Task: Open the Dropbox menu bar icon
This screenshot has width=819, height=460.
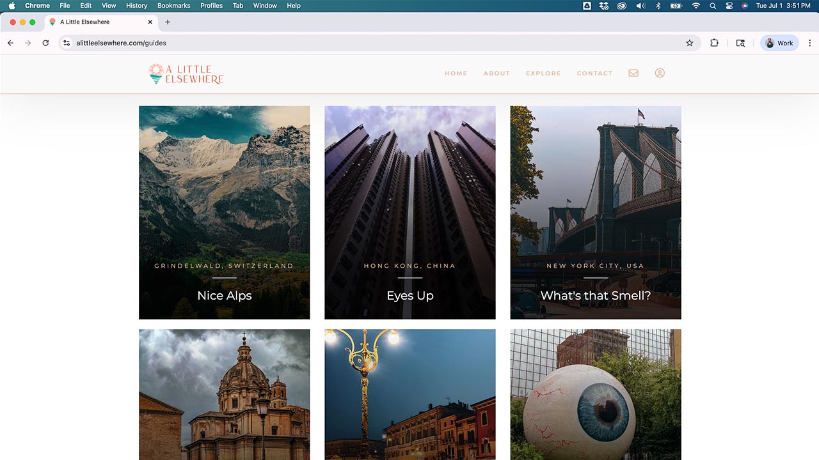Action: tap(604, 6)
